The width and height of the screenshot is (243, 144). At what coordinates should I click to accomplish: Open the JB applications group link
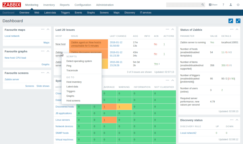[64, 113]
